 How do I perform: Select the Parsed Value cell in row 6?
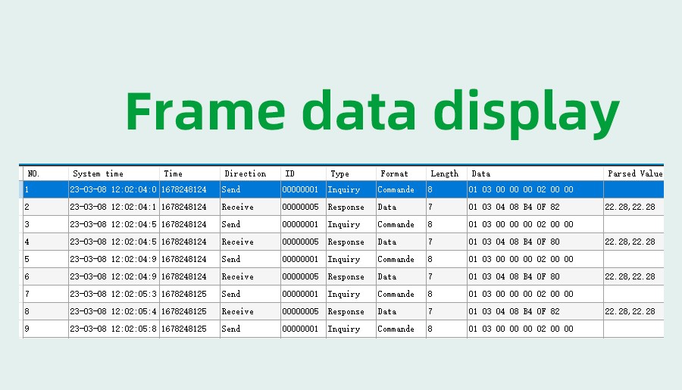pyautogui.click(x=630, y=276)
